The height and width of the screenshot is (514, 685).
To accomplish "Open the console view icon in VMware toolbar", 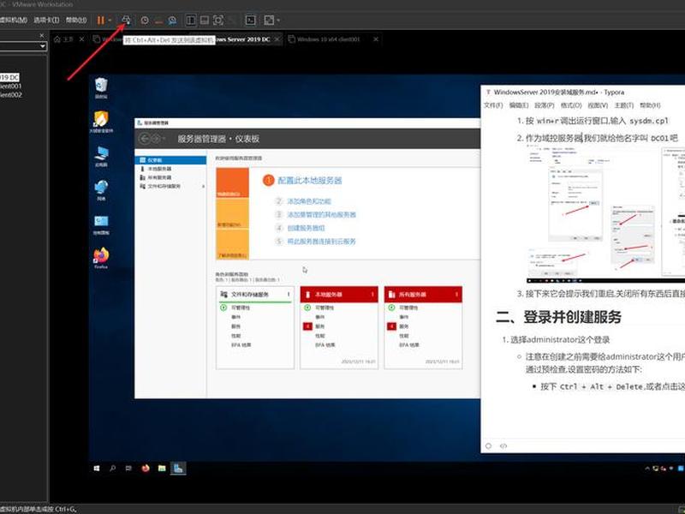I will (250, 20).
